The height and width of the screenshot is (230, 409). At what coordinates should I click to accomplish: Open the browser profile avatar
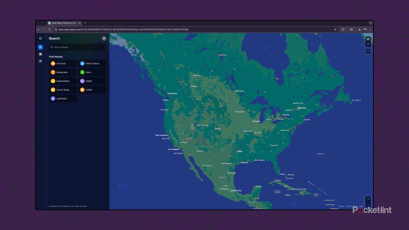(365, 29)
